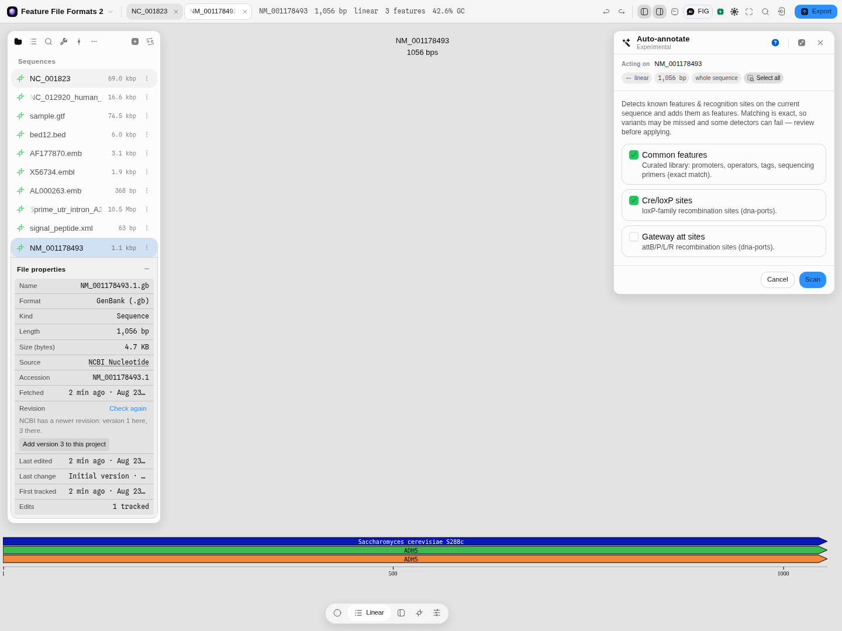Uncheck the Cre/loxP sites checkbox
Viewport: 842px width, 631px height.
click(634, 200)
